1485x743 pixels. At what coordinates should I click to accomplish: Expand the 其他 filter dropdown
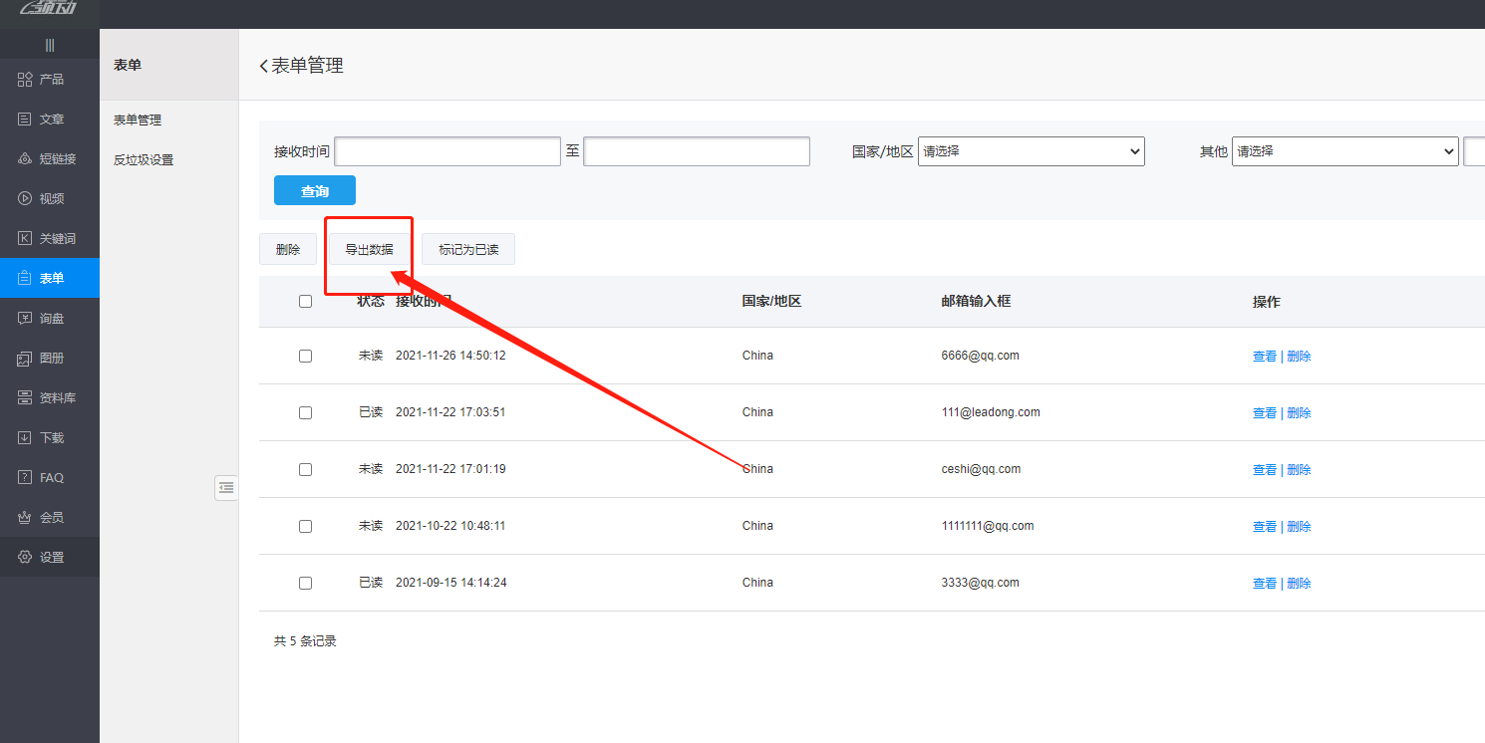(1344, 151)
